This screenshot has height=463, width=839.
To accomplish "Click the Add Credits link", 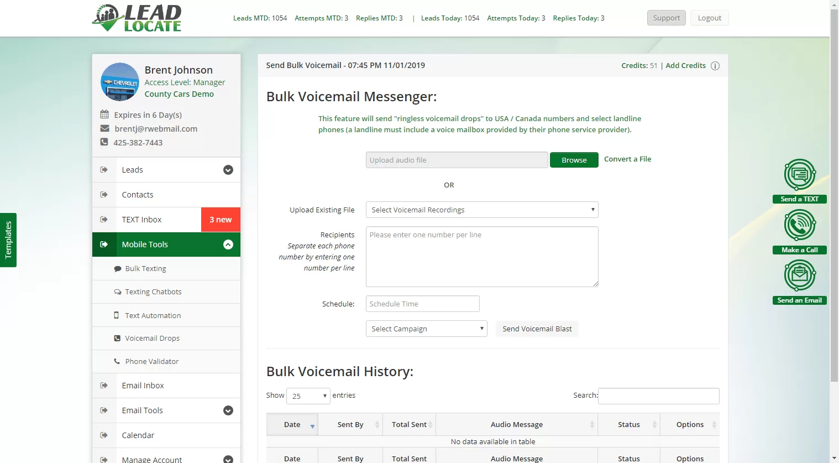I will click(x=685, y=65).
